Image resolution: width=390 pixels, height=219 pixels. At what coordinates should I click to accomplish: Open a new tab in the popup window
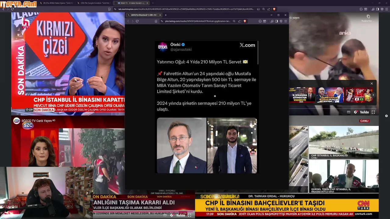tap(166, 15)
